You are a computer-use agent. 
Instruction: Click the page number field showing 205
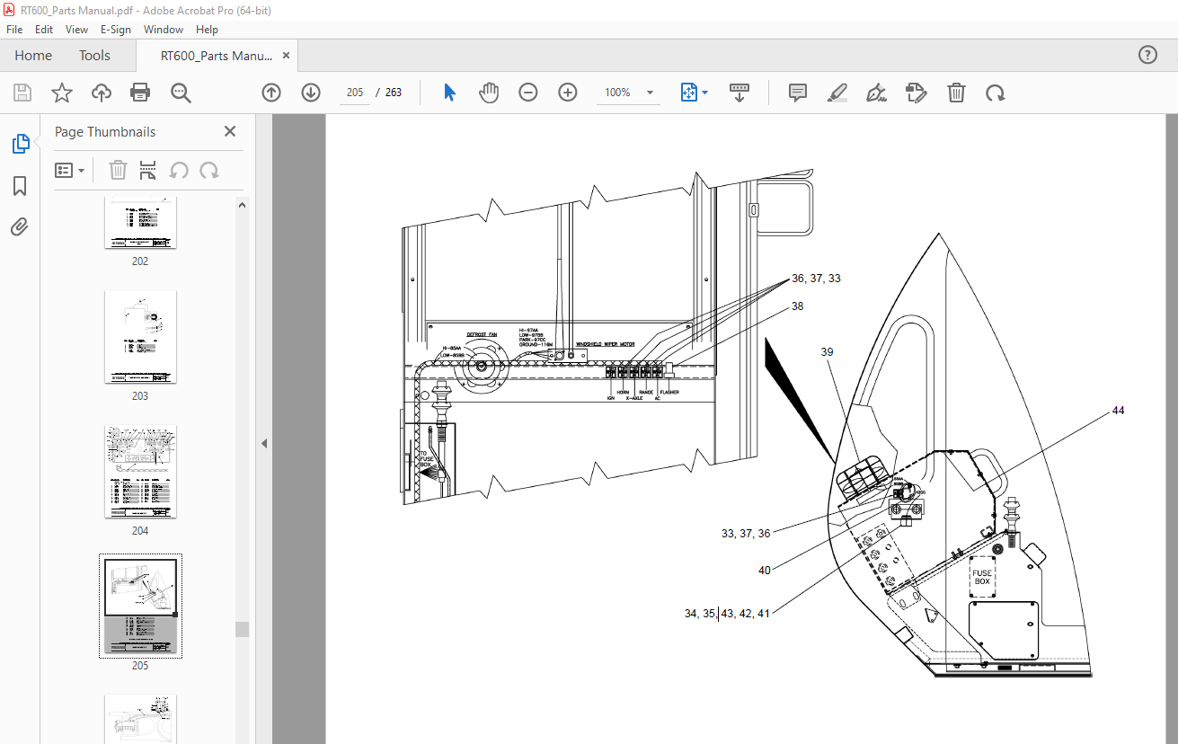[355, 93]
